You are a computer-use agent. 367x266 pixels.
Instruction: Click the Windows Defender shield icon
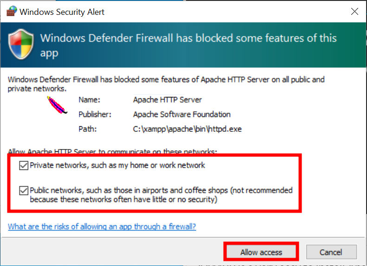tap(21, 44)
